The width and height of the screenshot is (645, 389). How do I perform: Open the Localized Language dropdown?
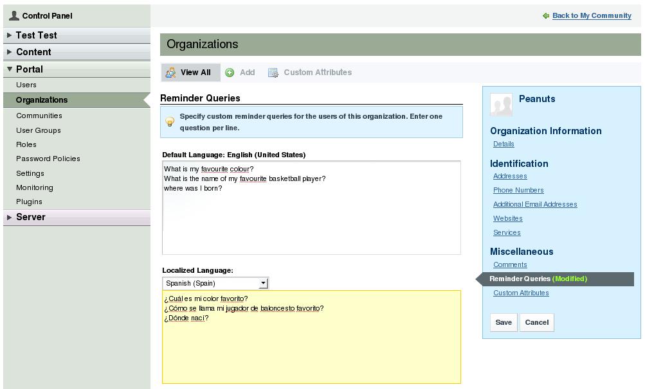215,283
